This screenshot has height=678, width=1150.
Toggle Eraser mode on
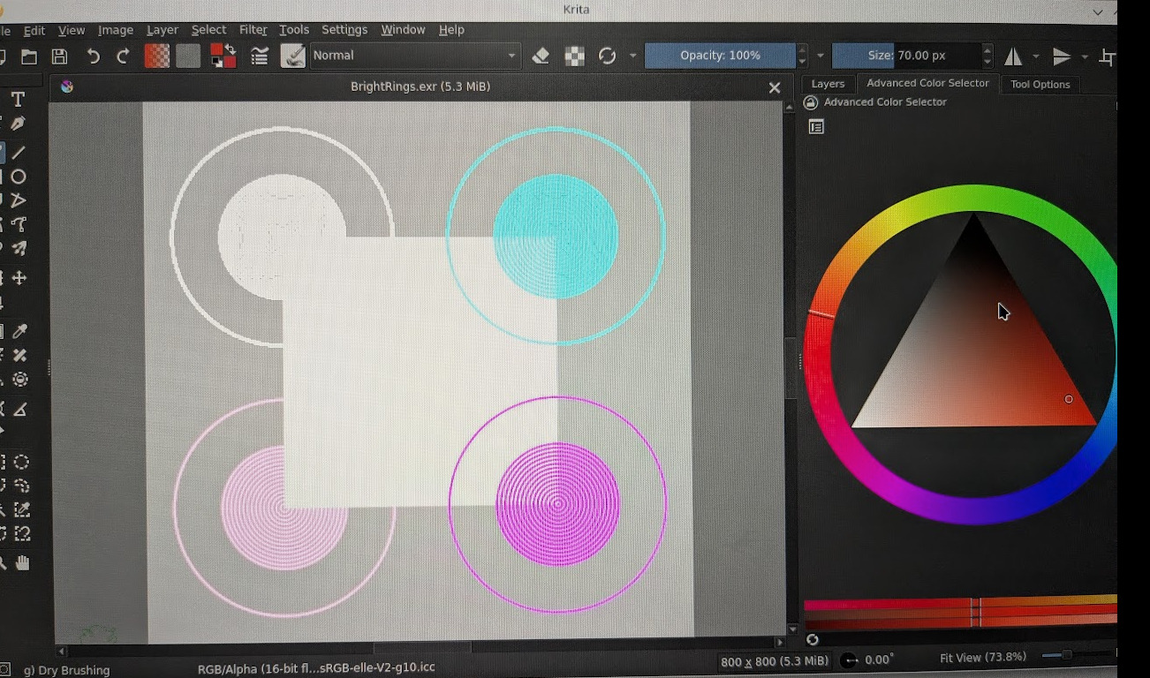coord(541,56)
